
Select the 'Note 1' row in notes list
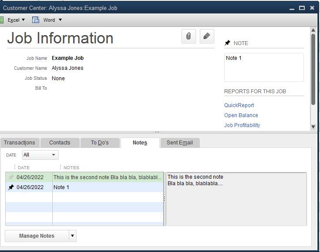coord(84,187)
